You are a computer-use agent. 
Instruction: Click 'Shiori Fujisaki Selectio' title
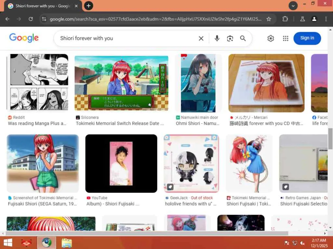point(304,204)
